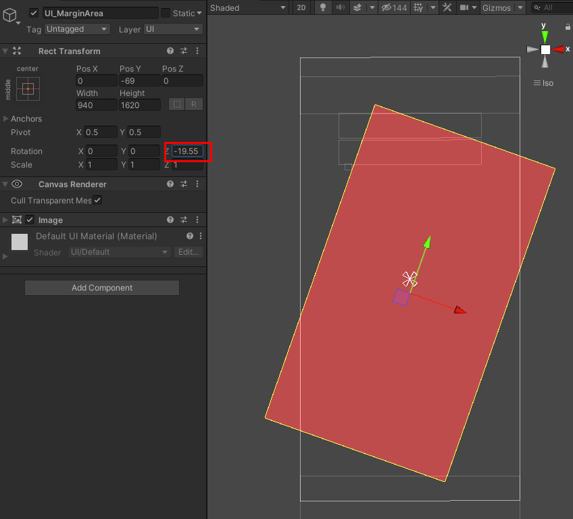Click the Pivot X field
The height and width of the screenshot is (519, 573).
(x=101, y=132)
